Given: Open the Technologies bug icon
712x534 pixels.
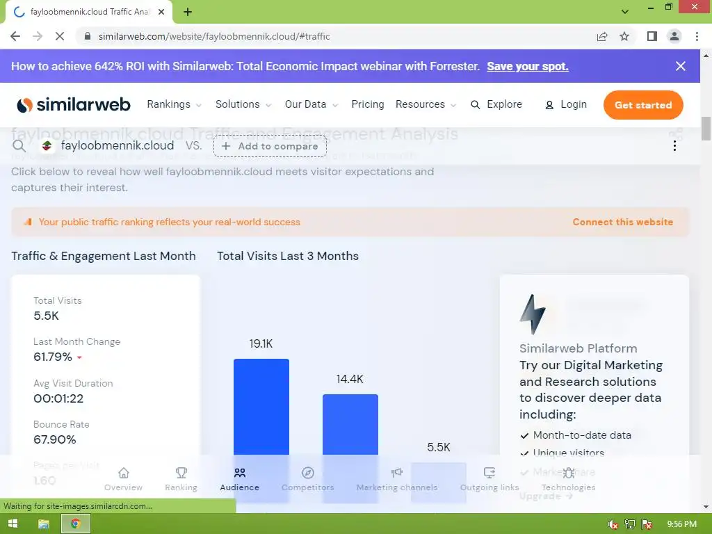Looking at the screenshot, I should coord(569,473).
